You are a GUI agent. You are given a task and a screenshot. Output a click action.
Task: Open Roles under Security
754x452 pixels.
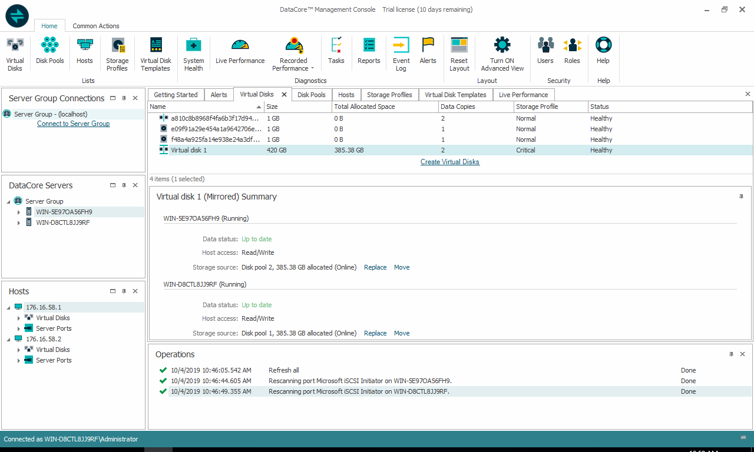point(572,51)
